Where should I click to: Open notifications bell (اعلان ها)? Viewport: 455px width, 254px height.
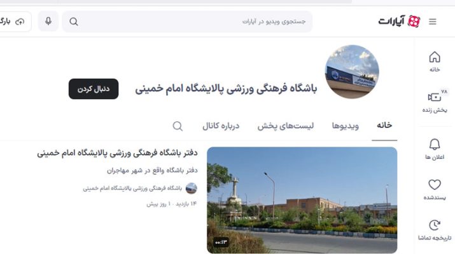coord(435,149)
